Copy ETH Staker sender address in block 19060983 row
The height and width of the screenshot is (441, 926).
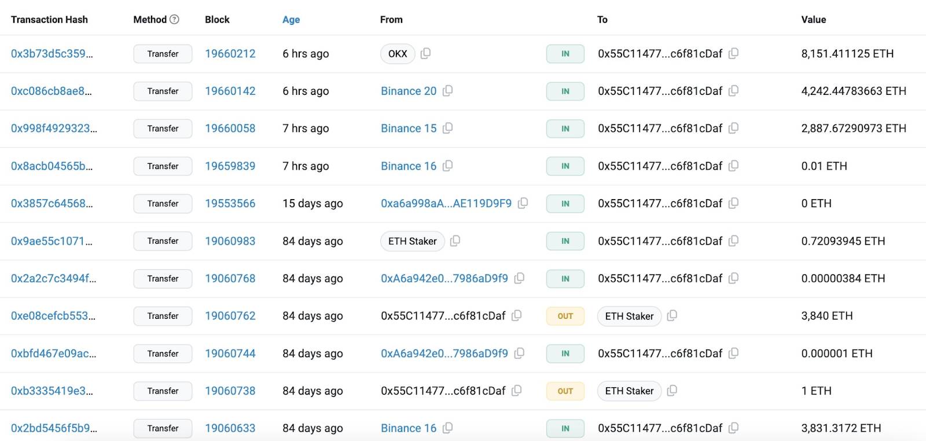pos(455,241)
